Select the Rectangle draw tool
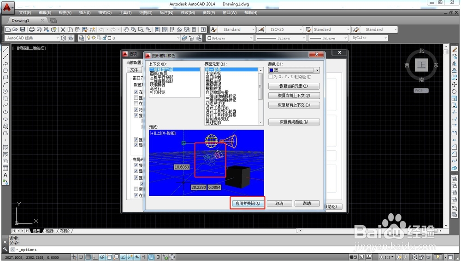Image resolution: width=461 pixels, height=262 pixels. 5,77
